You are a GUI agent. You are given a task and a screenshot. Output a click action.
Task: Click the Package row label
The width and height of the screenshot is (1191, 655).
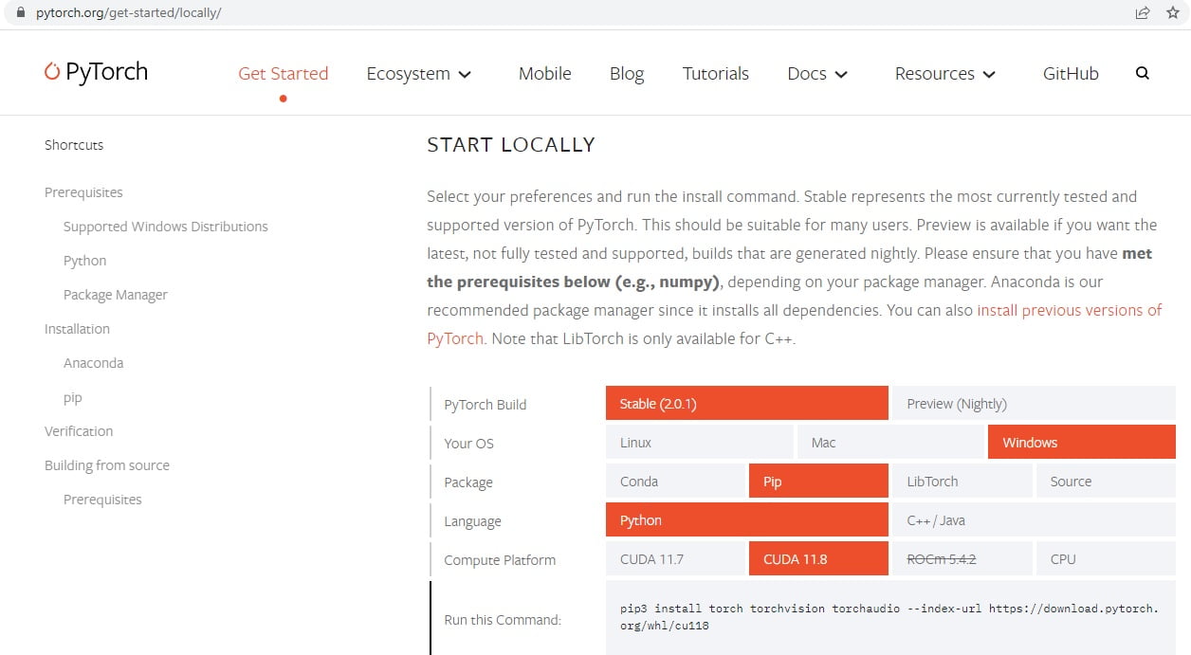(468, 482)
